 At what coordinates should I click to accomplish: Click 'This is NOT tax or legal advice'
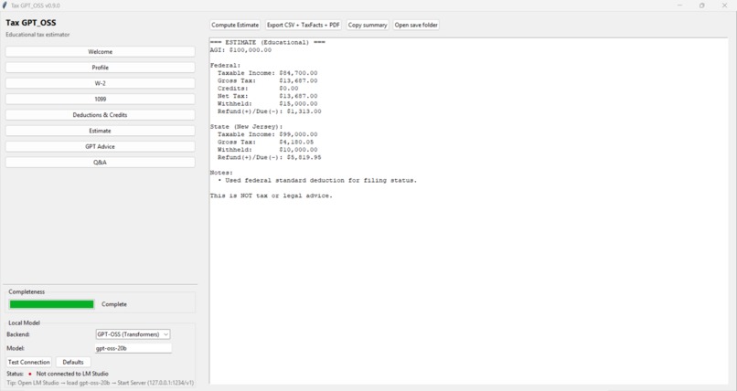coord(272,195)
